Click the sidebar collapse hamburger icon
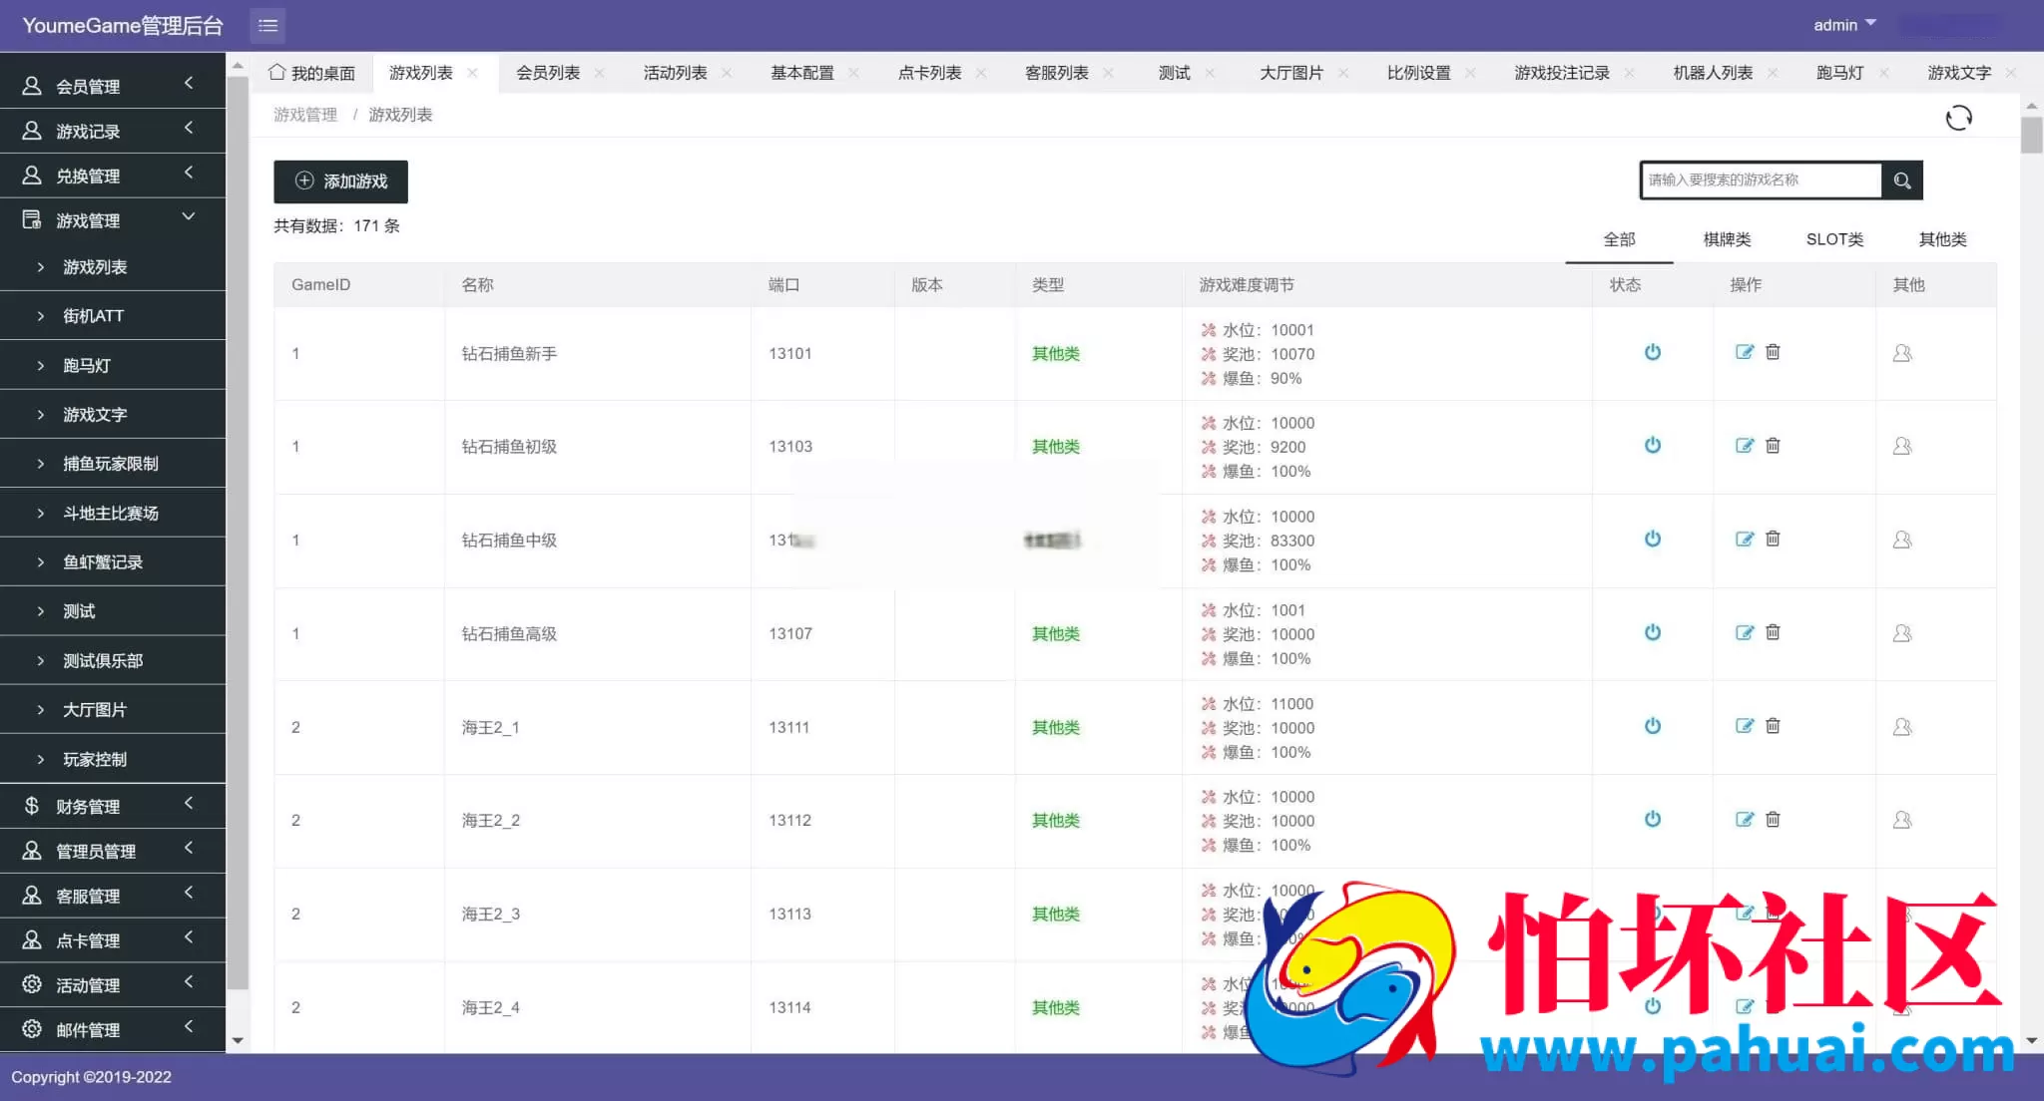Image resolution: width=2044 pixels, height=1101 pixels. coord(267,25)
